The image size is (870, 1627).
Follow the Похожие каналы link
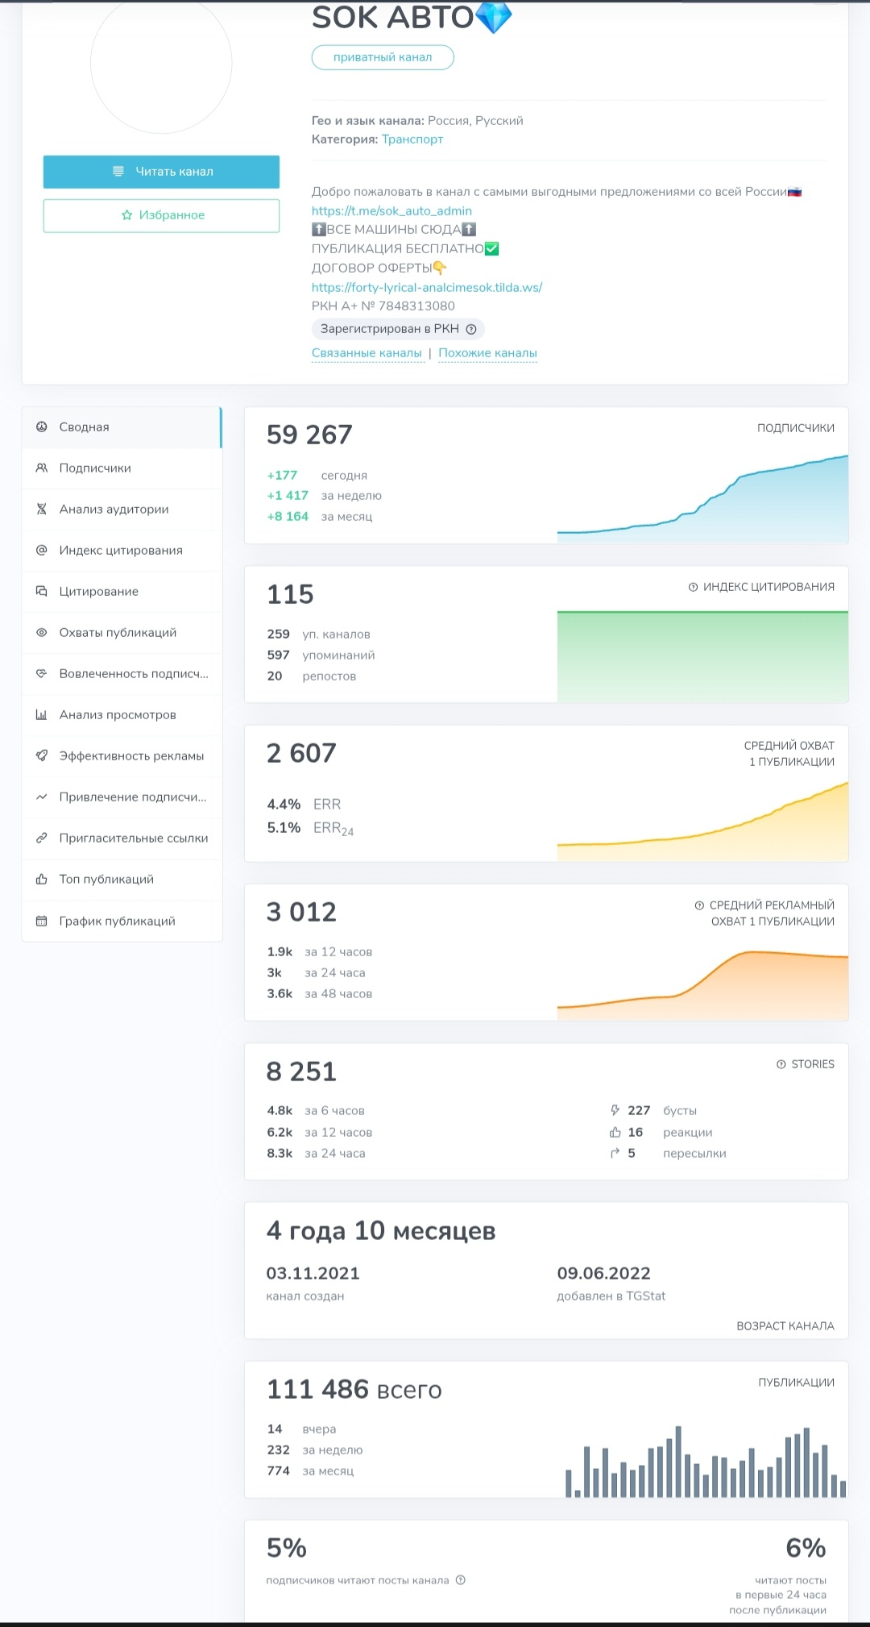[487, 353]
